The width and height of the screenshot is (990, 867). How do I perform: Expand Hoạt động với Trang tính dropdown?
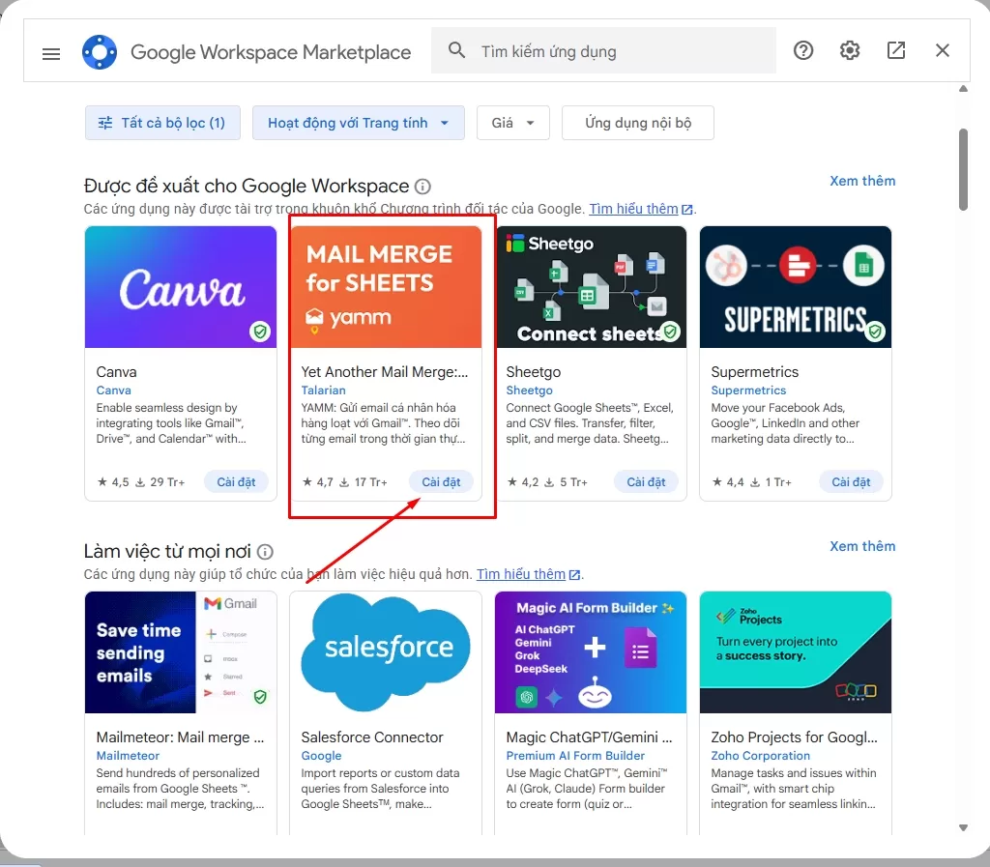pyautogui.click(x=358, y=123)
